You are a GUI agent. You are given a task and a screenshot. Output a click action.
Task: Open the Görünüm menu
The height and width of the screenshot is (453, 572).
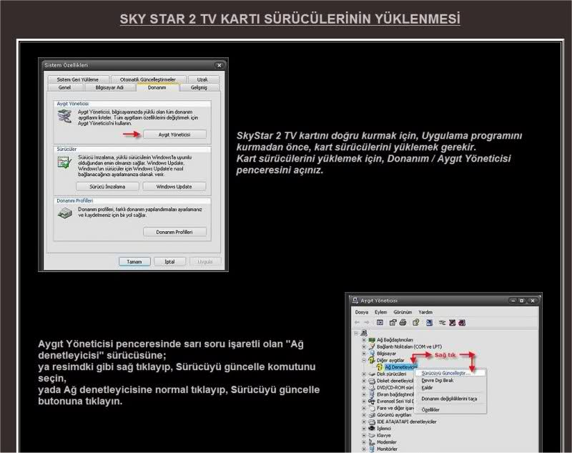click(402, 312)
